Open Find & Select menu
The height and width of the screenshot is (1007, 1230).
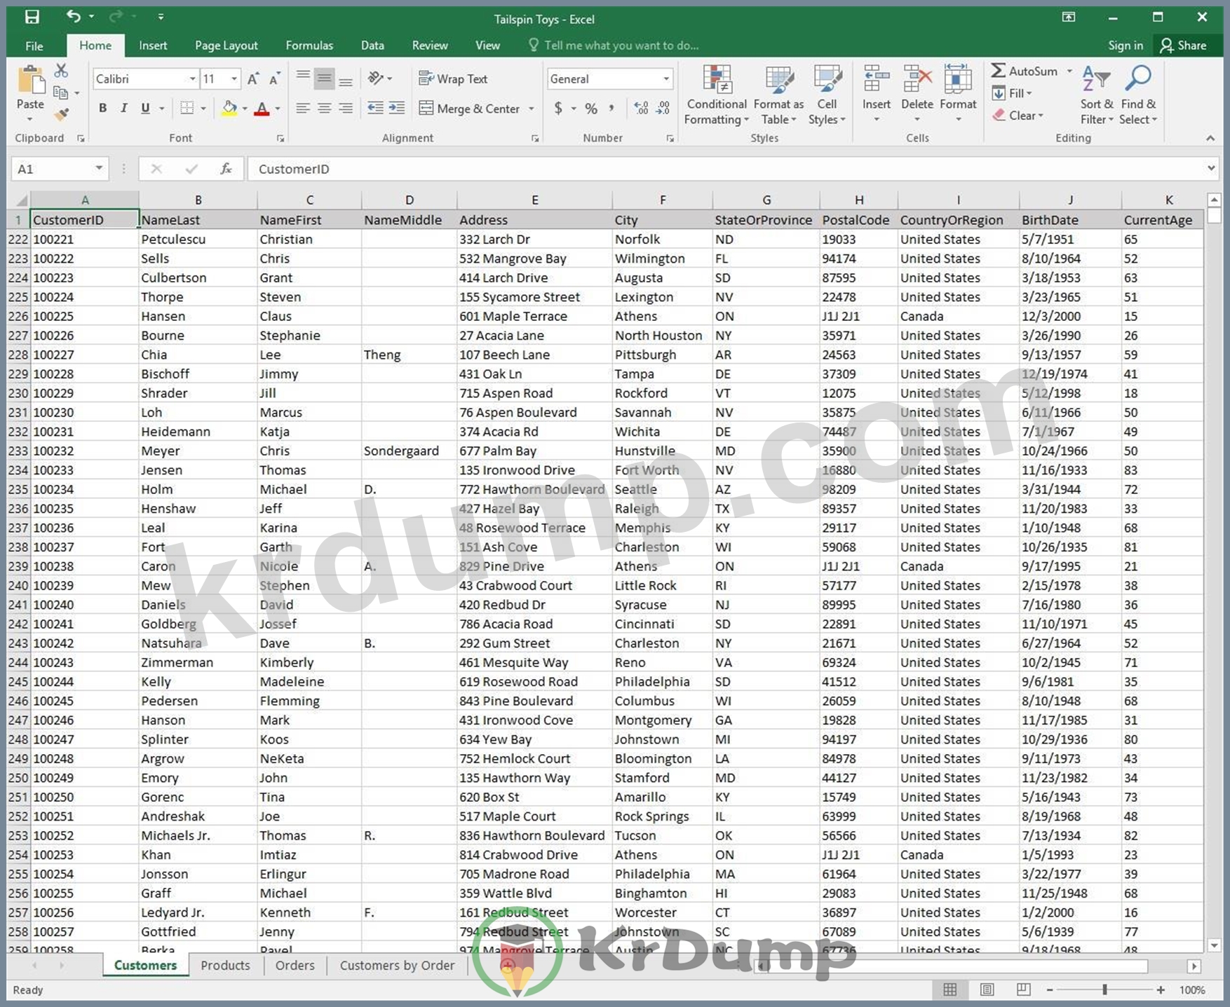coord(1138,95)
